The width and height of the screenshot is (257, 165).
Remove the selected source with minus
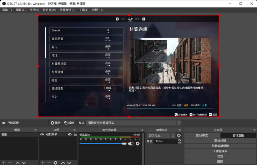tap(49, 163)
